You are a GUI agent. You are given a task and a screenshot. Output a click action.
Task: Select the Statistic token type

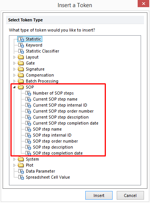click(x=33, y=39)
